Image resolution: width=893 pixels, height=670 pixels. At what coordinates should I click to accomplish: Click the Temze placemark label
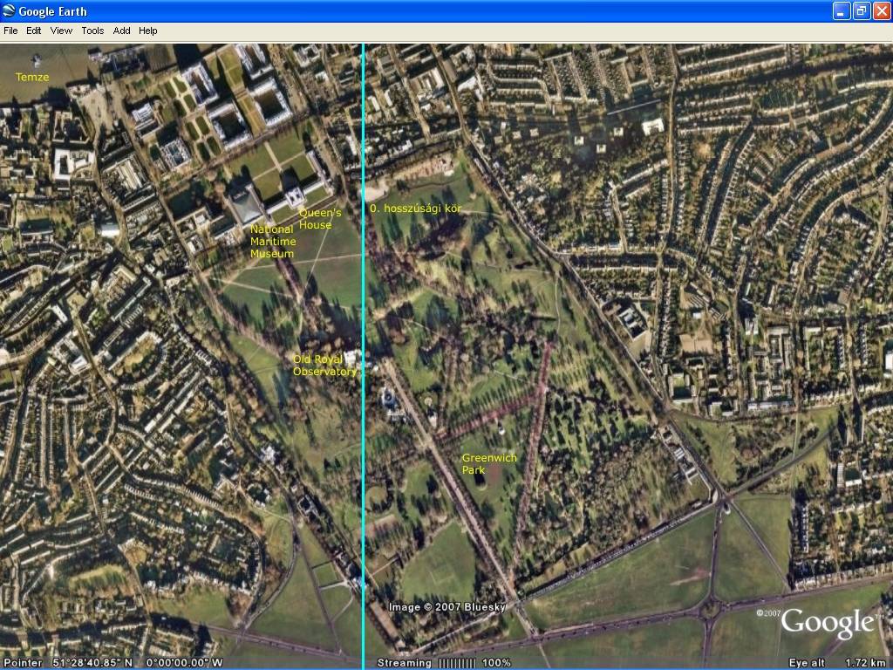pyautogui.click(x=32, y=77)
